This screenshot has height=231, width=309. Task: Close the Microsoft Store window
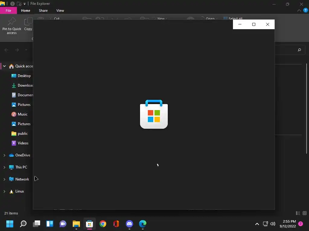[267, 24]
